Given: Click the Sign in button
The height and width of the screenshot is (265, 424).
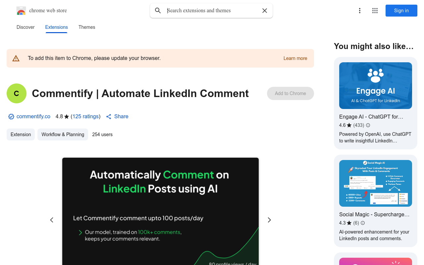Looking at the screenshot, I should click(401, 11).
